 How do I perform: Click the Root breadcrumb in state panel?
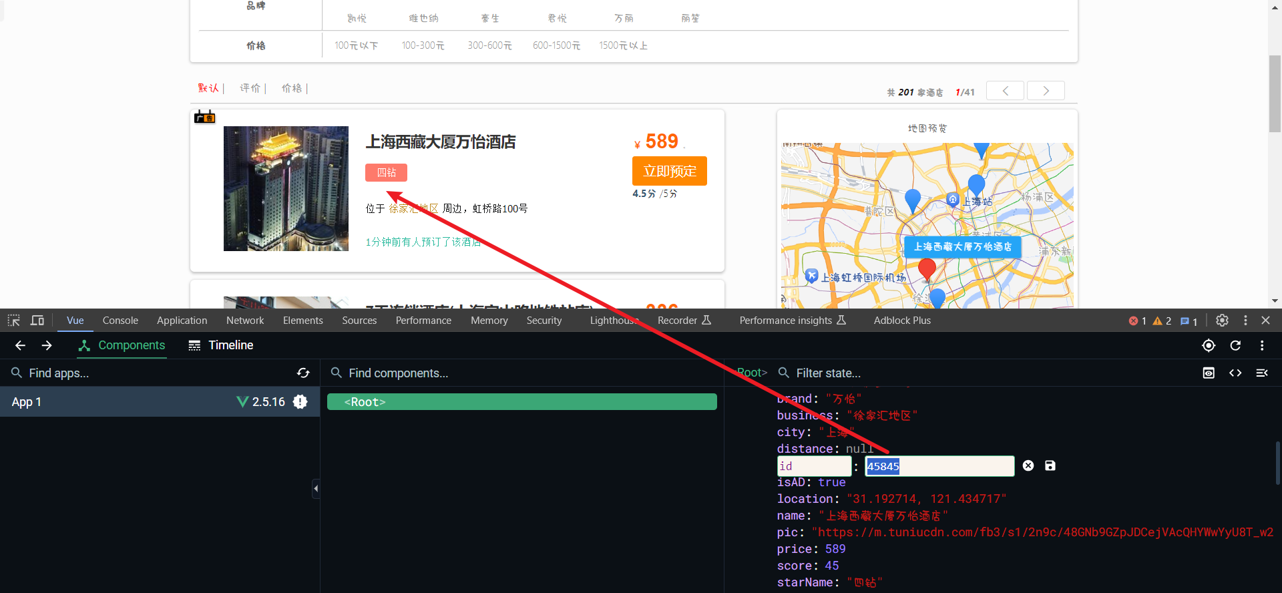[751, 373]
